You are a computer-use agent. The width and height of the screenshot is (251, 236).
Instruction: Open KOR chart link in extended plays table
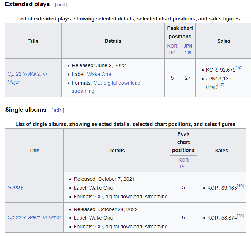172,46
